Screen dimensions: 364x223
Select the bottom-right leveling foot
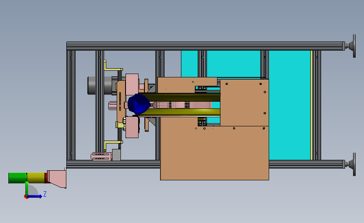pos(351,164)
